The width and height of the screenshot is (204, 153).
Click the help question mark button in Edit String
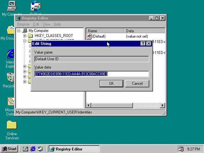pyautogui.click(x=143, y=44)
